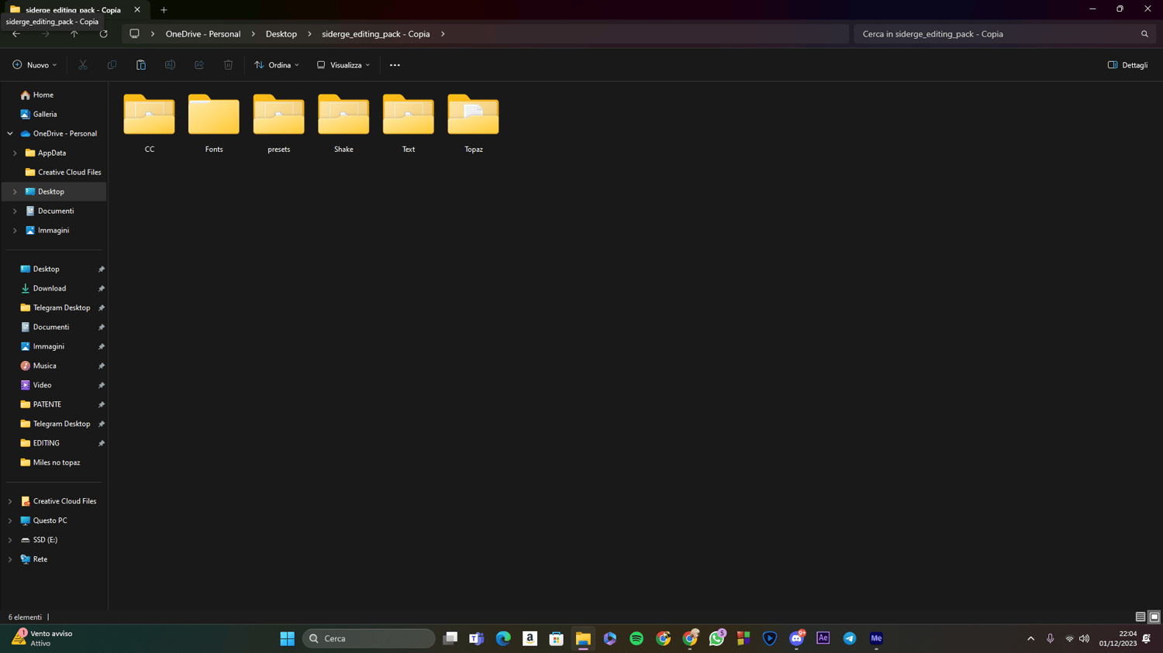This screenshot has width=1163, height=653.
Task: Open the Fonts folder
Action: [x=214, y=123]
